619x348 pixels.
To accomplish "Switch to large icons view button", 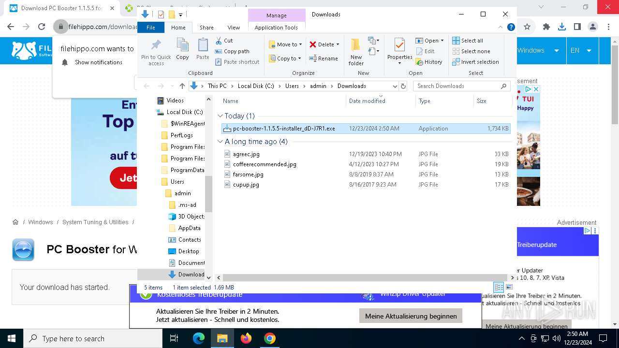I will coord(509,287).
